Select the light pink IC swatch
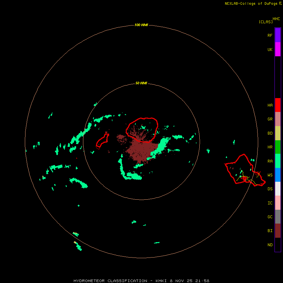 [x=278, y=203]
